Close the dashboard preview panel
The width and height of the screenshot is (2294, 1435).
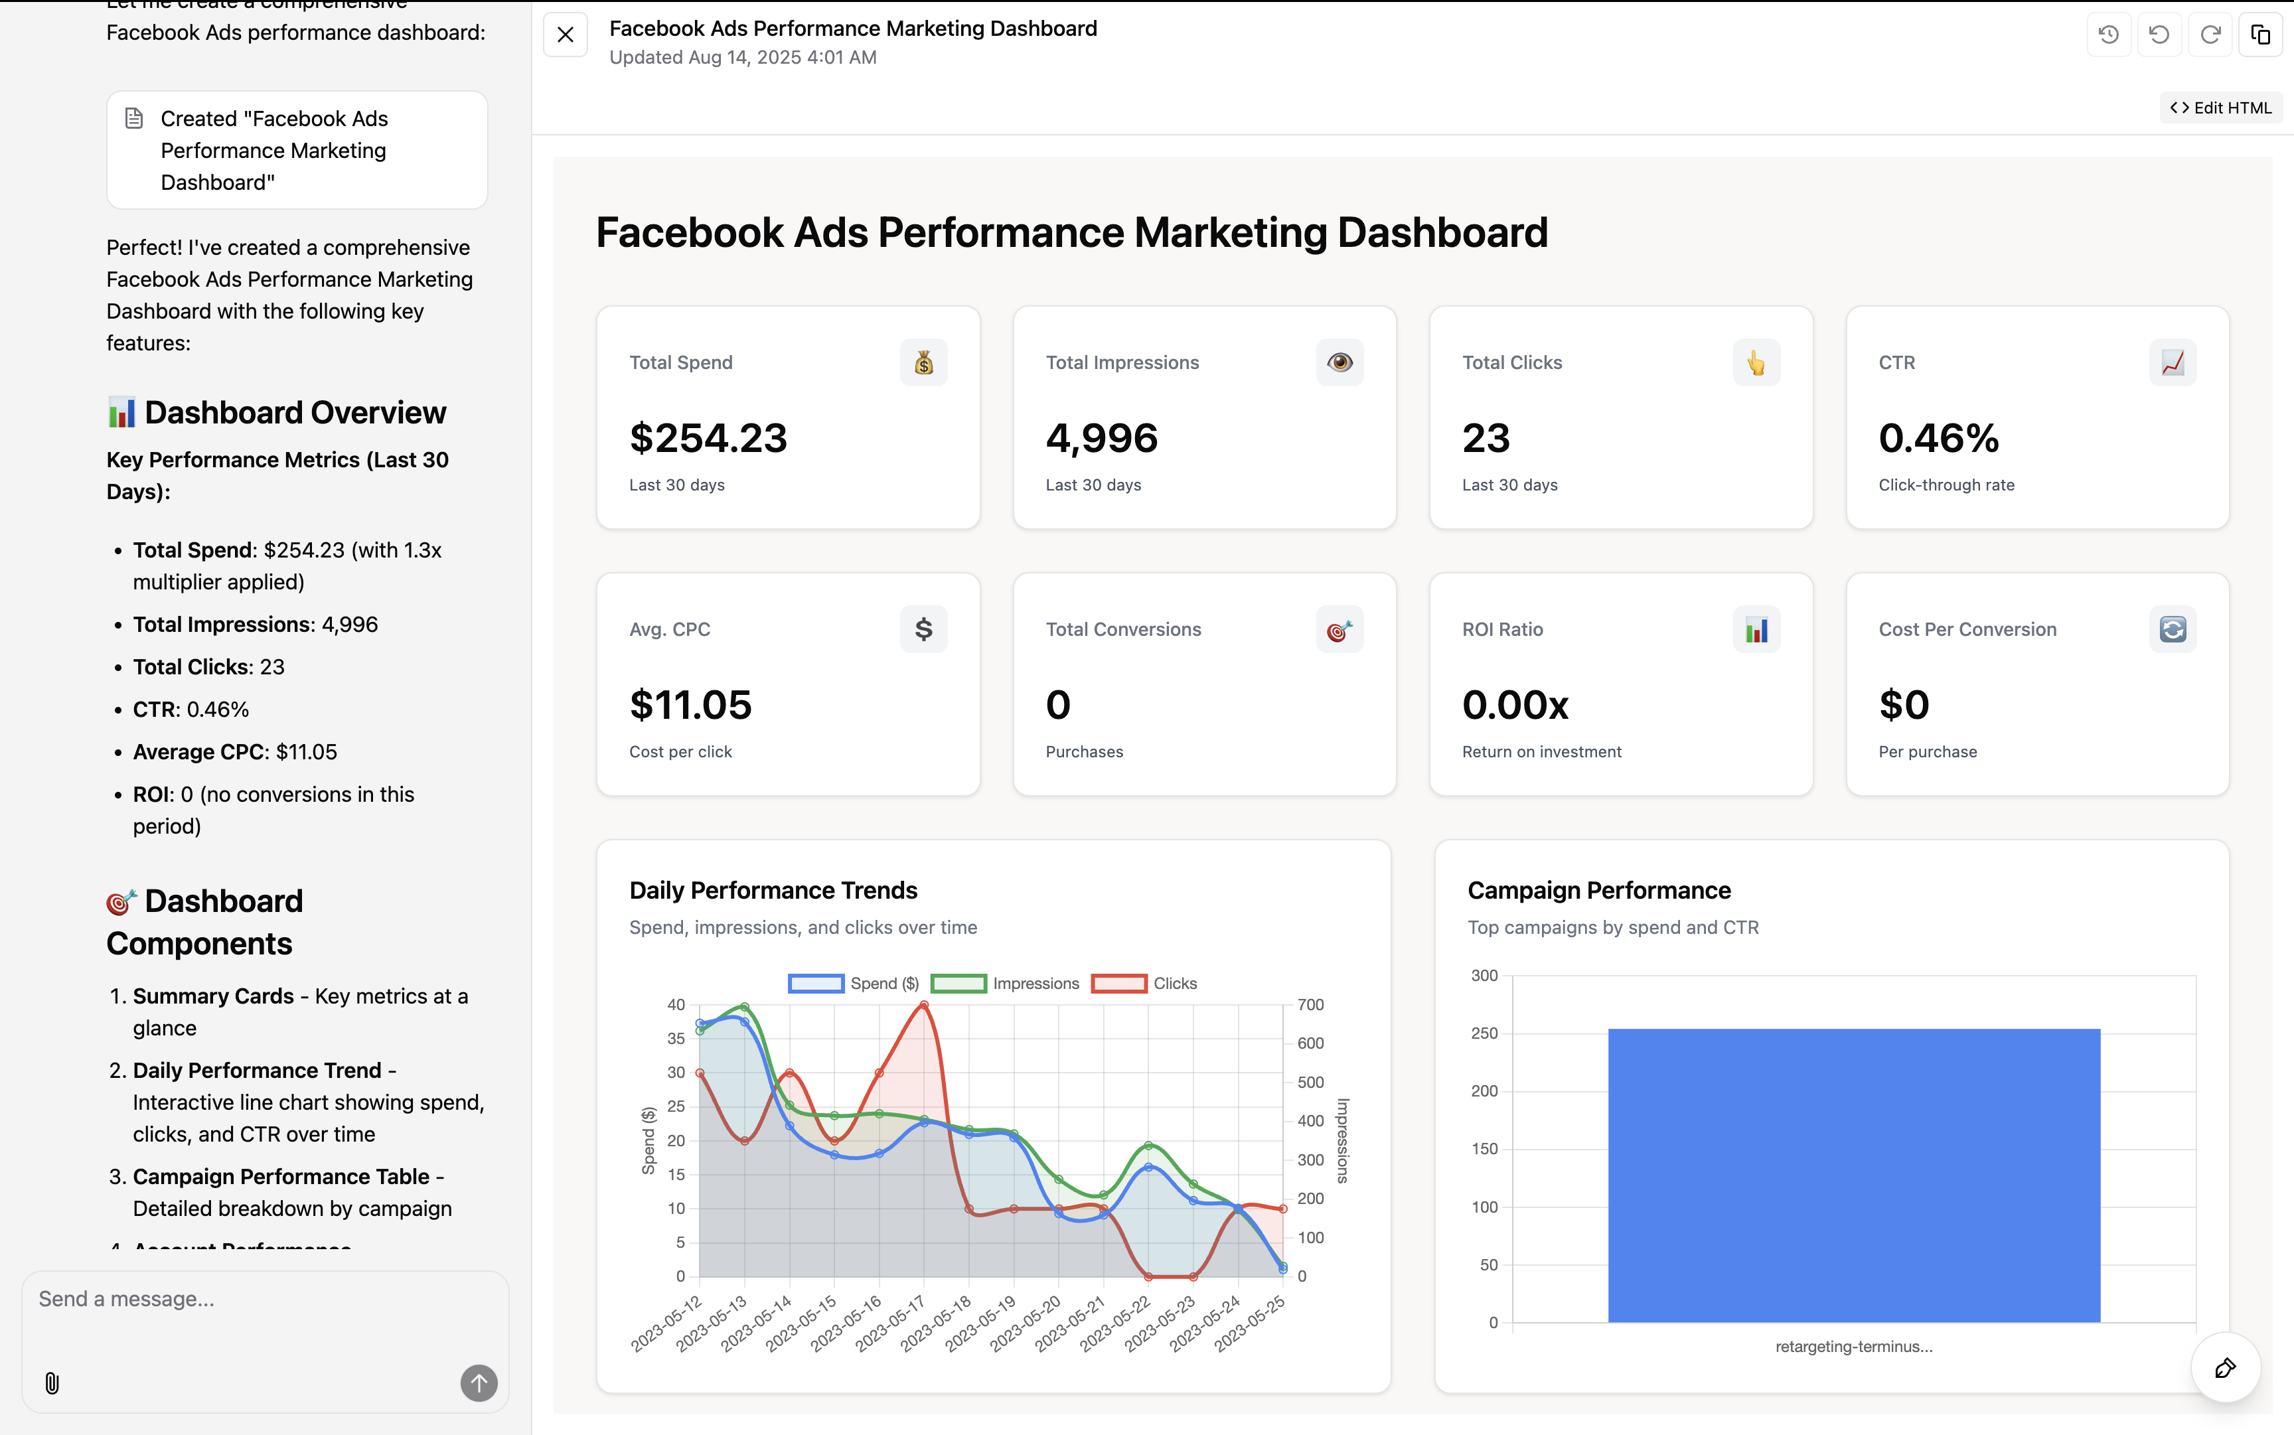tap(565, 35)
